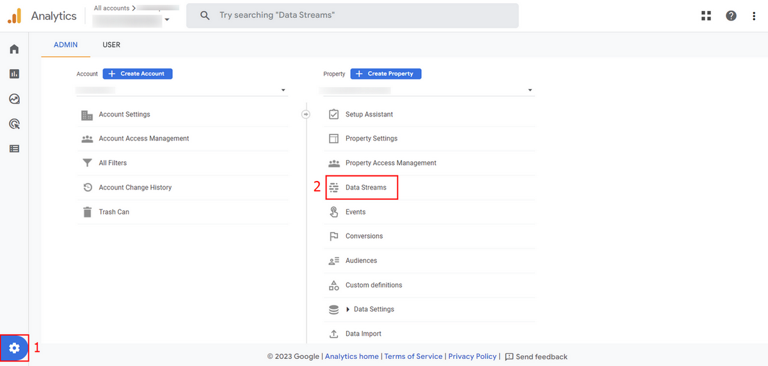Click the Data Streams icon
Image resolution: width=768 pixels, height=366 pixels.
click(333, 187)
